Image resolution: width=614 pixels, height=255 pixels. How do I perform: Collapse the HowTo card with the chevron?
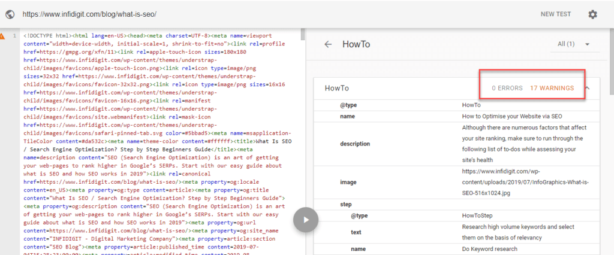587,88
